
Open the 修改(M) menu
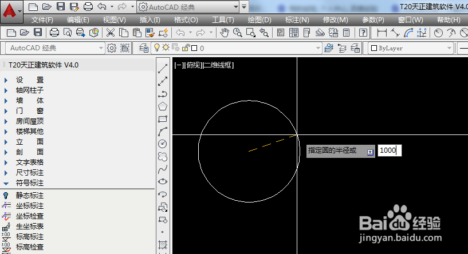click(336, 20)
